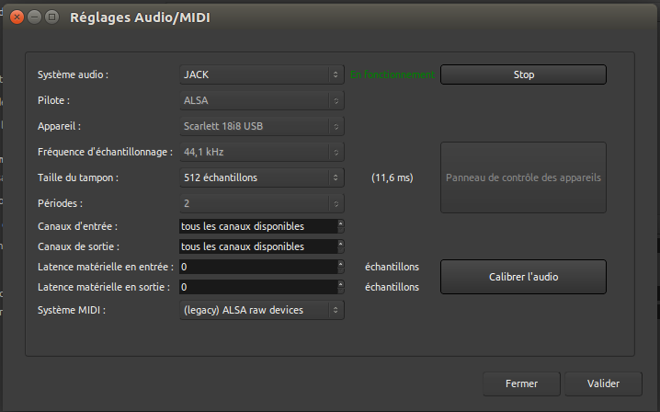Open the Périodes dropdown
The height and width of the screenshot is (412, 660).
[262, 203]
